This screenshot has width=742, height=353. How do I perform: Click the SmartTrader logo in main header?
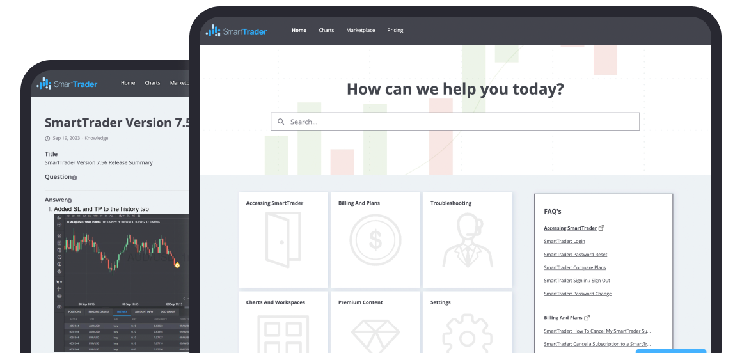point(236,31)
